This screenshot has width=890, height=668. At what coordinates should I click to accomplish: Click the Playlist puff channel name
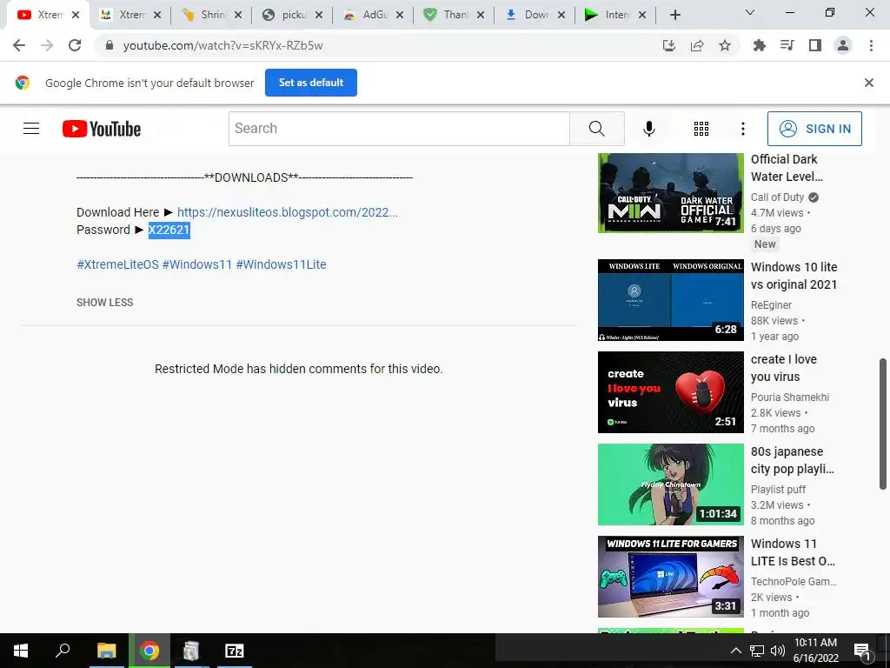tap(778, 489)
